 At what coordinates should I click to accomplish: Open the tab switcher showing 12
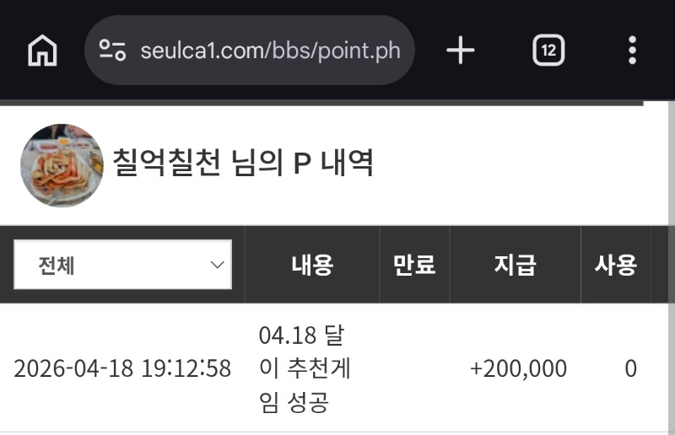click(548, 51)
